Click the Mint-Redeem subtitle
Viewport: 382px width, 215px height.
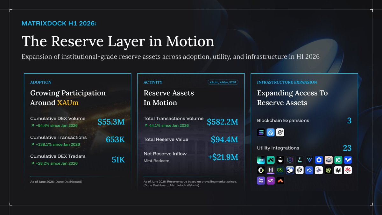157,161
